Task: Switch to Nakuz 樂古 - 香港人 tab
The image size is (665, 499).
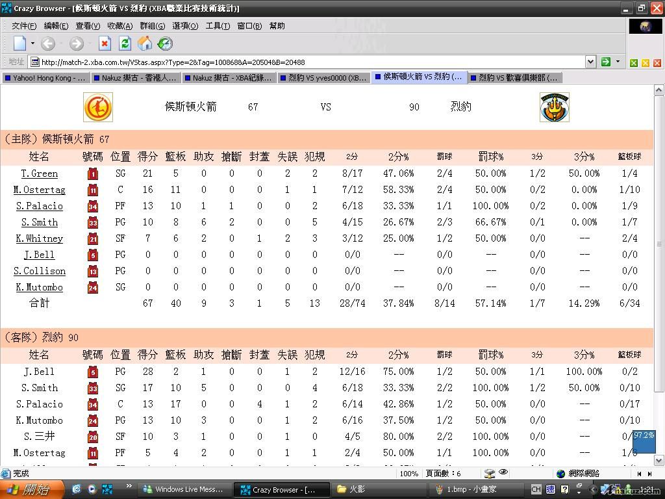Action: point(135,78)
